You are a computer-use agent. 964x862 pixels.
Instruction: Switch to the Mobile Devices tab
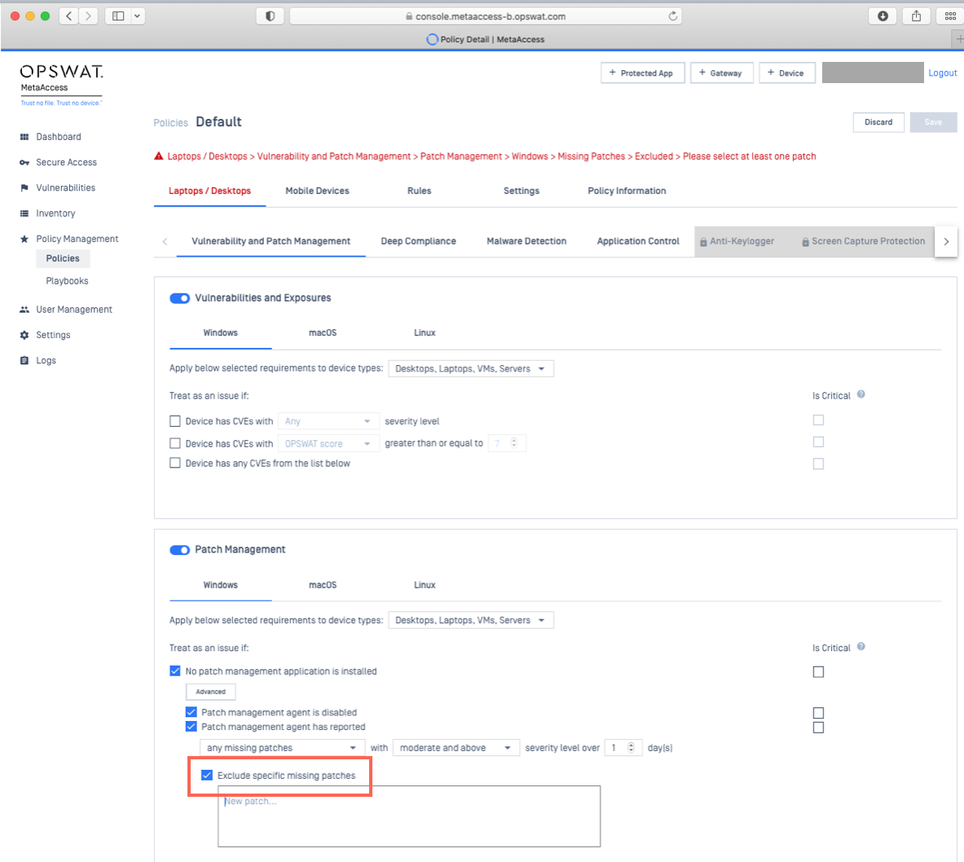point(317,191)
